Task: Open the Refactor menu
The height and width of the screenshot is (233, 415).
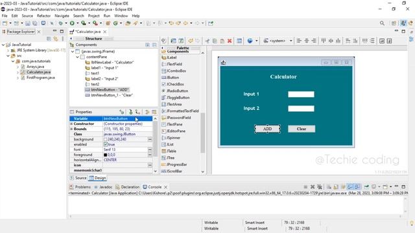Action: (x=43, y=16)
